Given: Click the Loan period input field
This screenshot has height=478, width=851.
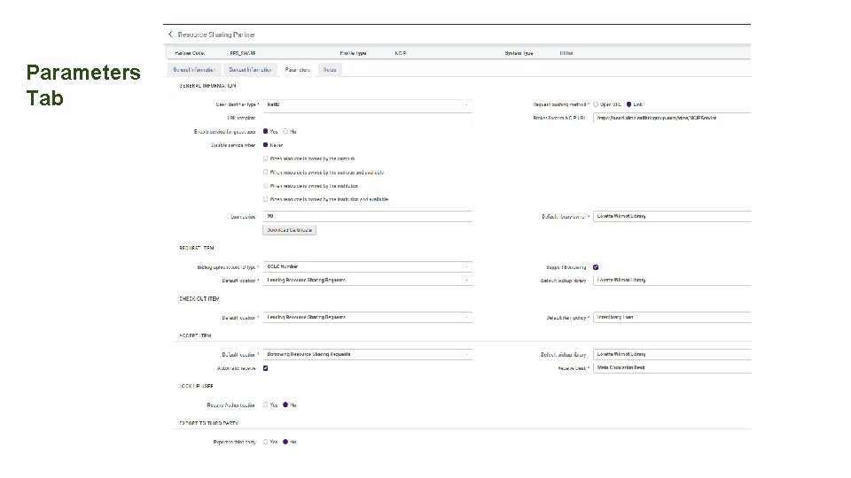Looking at the screenshot, I should (367, 216).
